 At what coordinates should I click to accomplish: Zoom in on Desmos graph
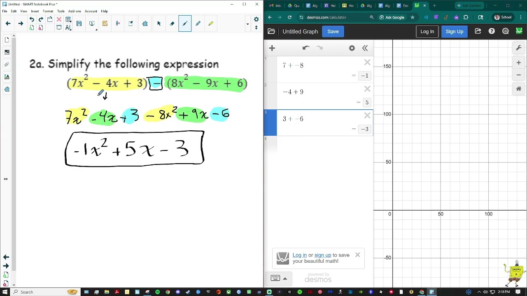519,63
